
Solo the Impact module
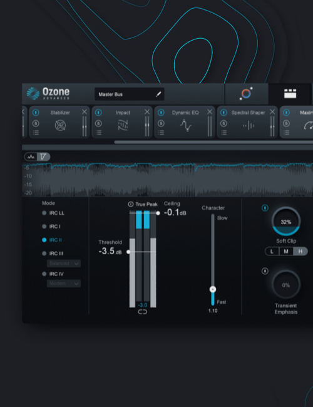(98, 123)
